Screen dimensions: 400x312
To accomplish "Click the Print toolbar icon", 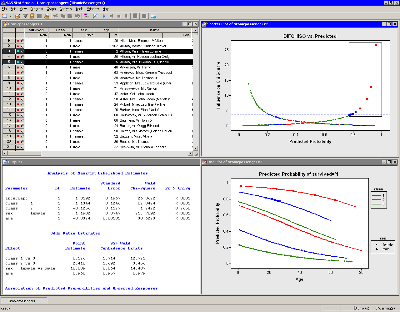I will 46,16.
